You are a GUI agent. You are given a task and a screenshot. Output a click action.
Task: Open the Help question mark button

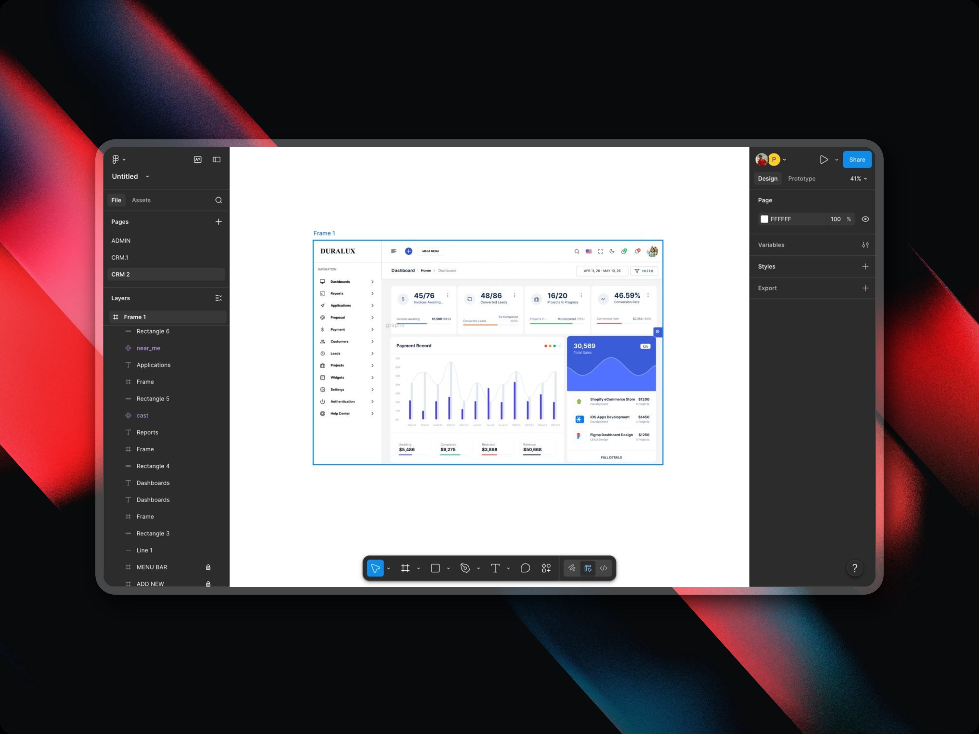[855, 568]
